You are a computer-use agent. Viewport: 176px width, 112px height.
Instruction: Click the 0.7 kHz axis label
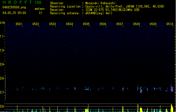pos(2,92)
